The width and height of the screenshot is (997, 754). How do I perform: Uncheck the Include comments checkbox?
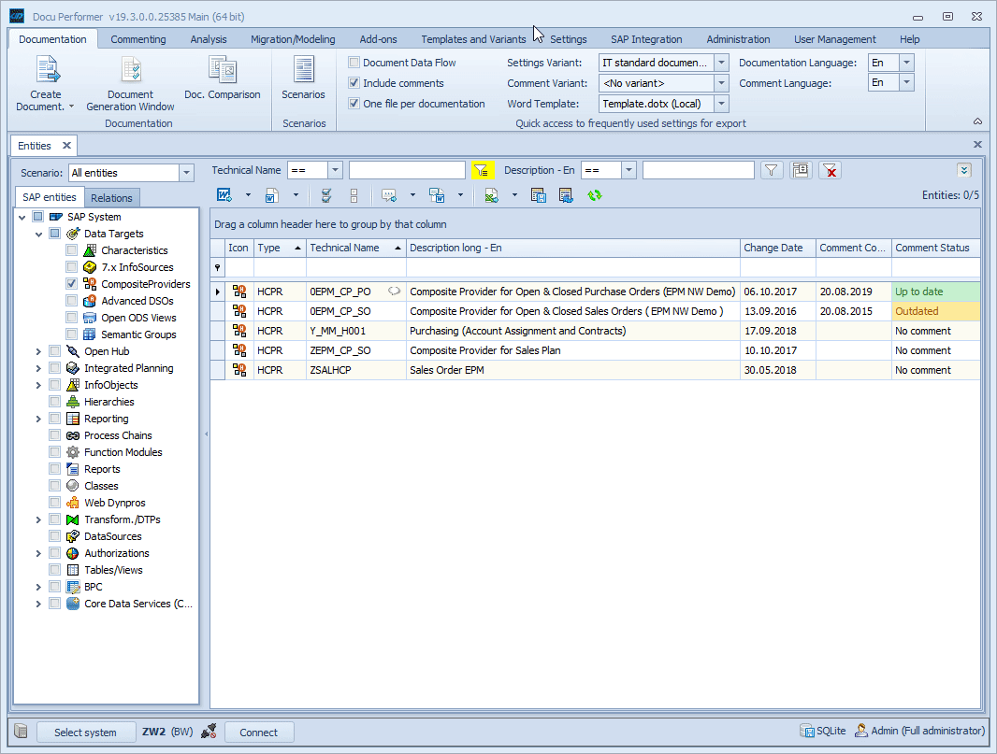(x=354, y=83)
